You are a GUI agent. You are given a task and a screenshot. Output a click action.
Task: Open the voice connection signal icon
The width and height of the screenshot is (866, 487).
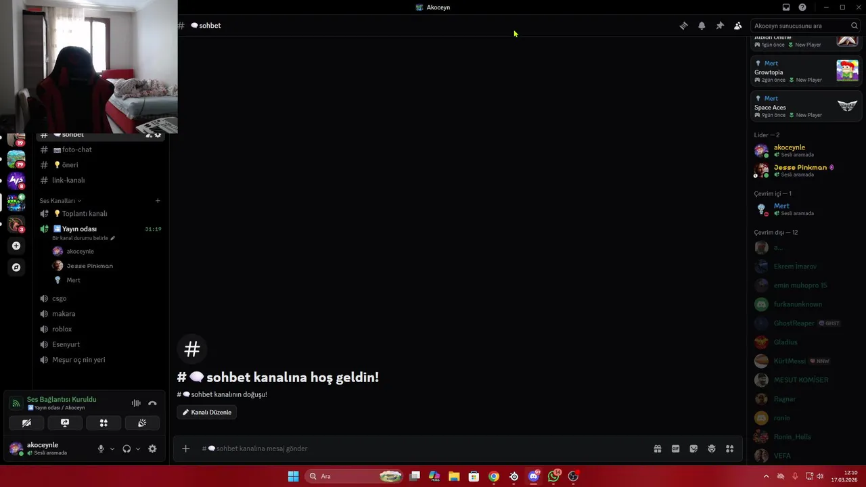pyautogui.click(x=16, y=403)
